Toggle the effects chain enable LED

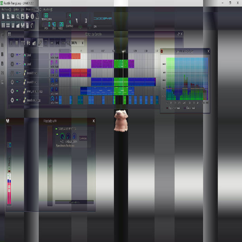[x=56, y=129]
